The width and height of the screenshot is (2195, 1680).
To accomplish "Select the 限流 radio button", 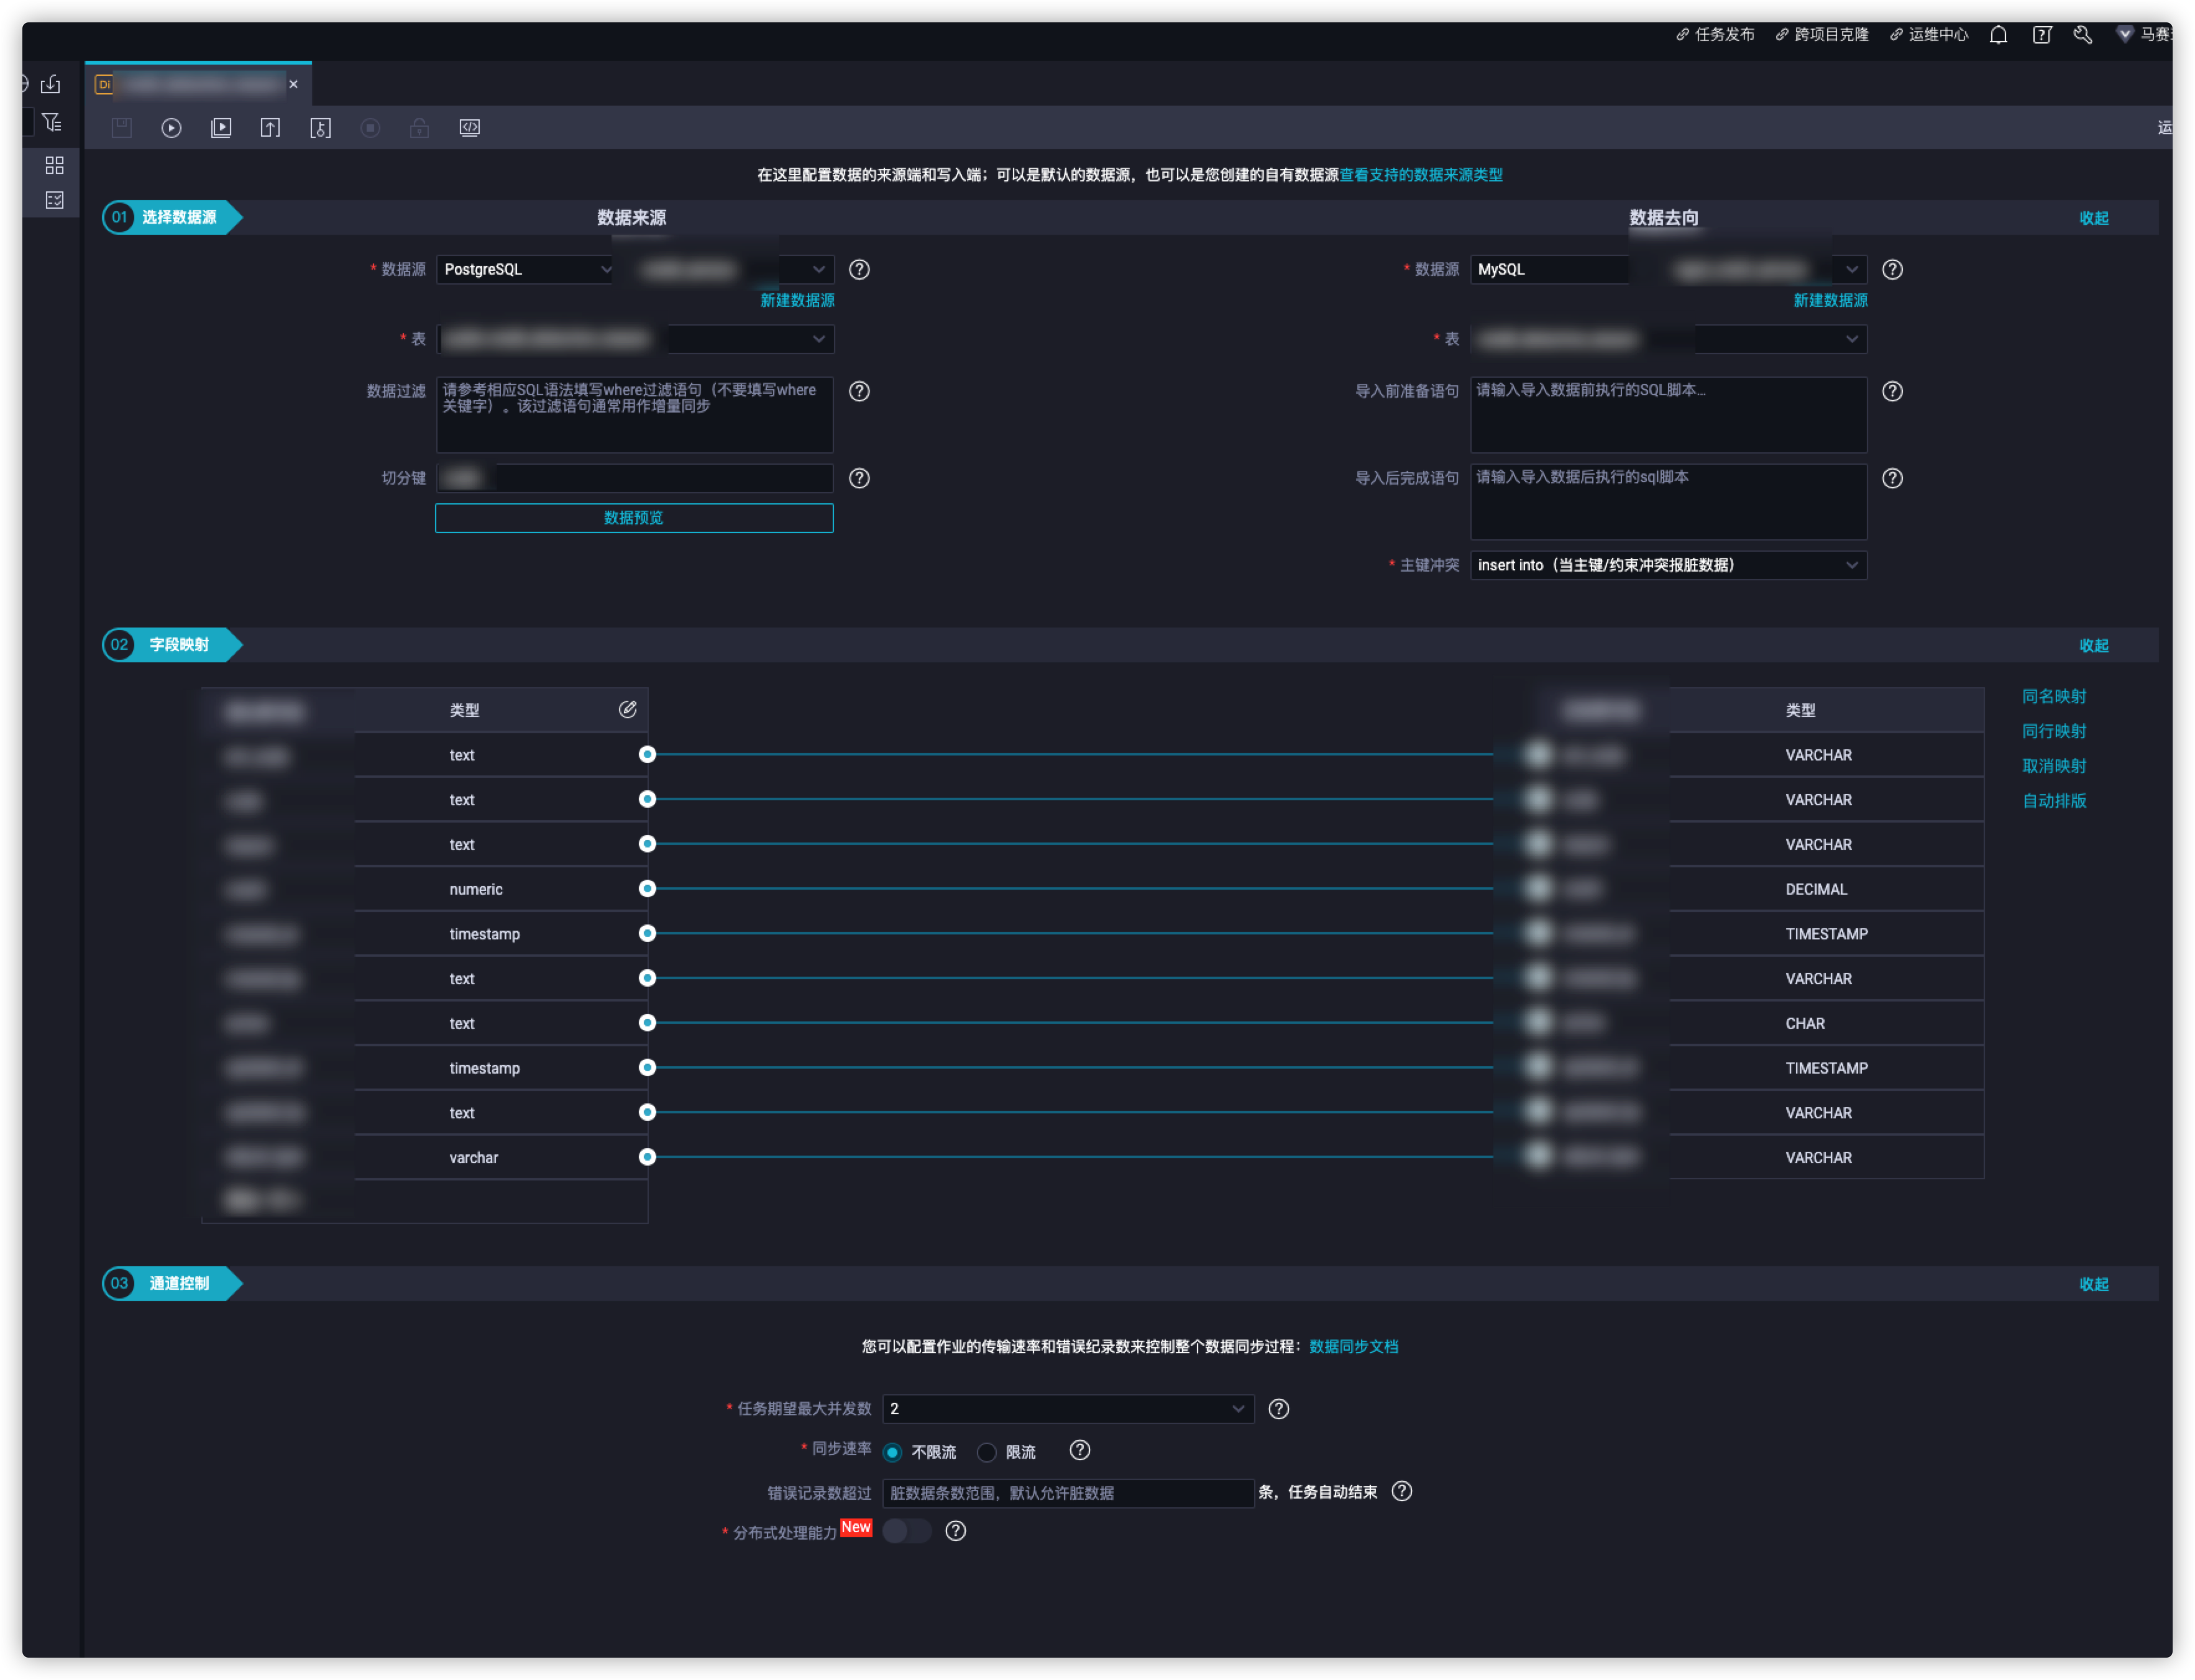I will pos(986,1452).
